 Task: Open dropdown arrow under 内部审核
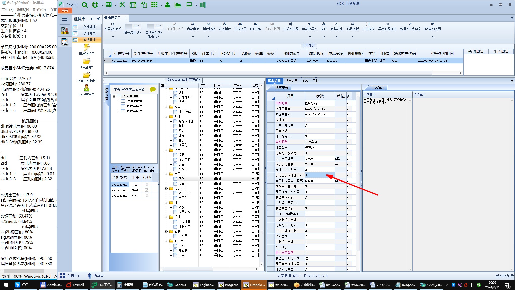pyautogui.click(x=193, y=37)
